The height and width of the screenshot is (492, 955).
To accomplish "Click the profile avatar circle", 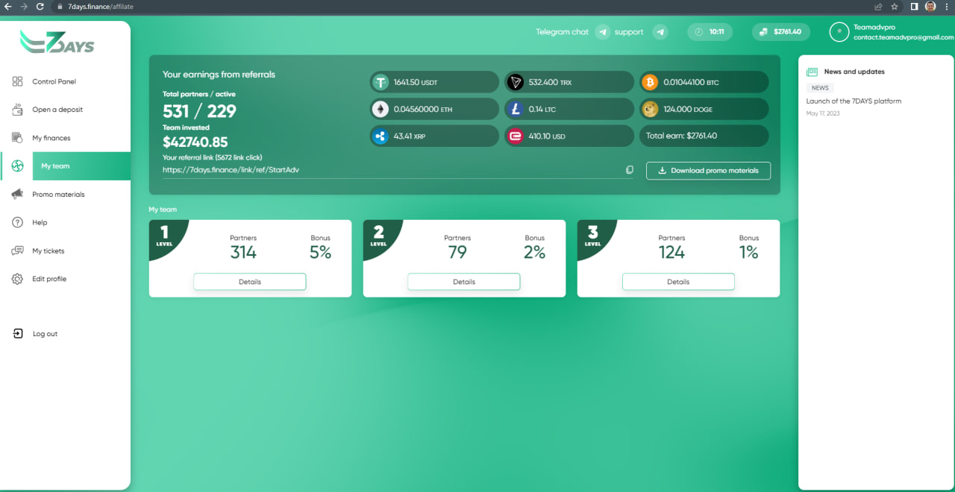I will (x=839, y=32).
